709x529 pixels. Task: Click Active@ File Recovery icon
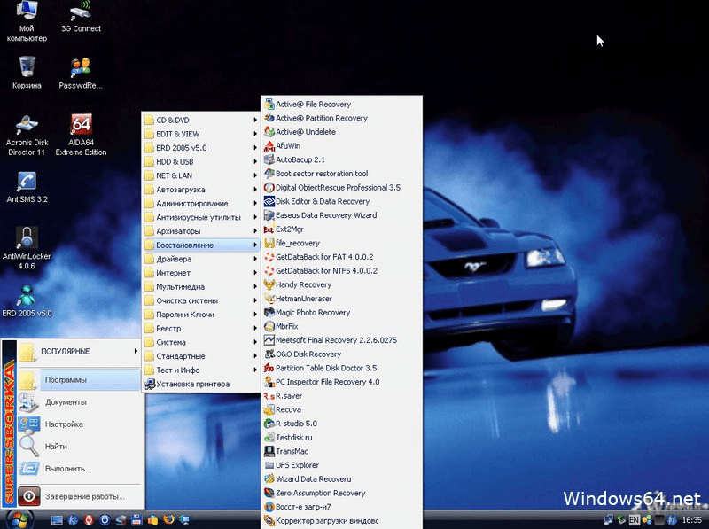269,105
